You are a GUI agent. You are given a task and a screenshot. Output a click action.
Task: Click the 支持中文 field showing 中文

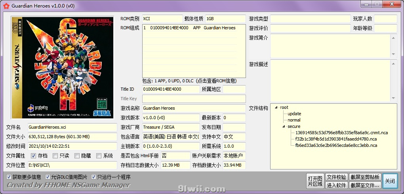click(x=234, y=137)
